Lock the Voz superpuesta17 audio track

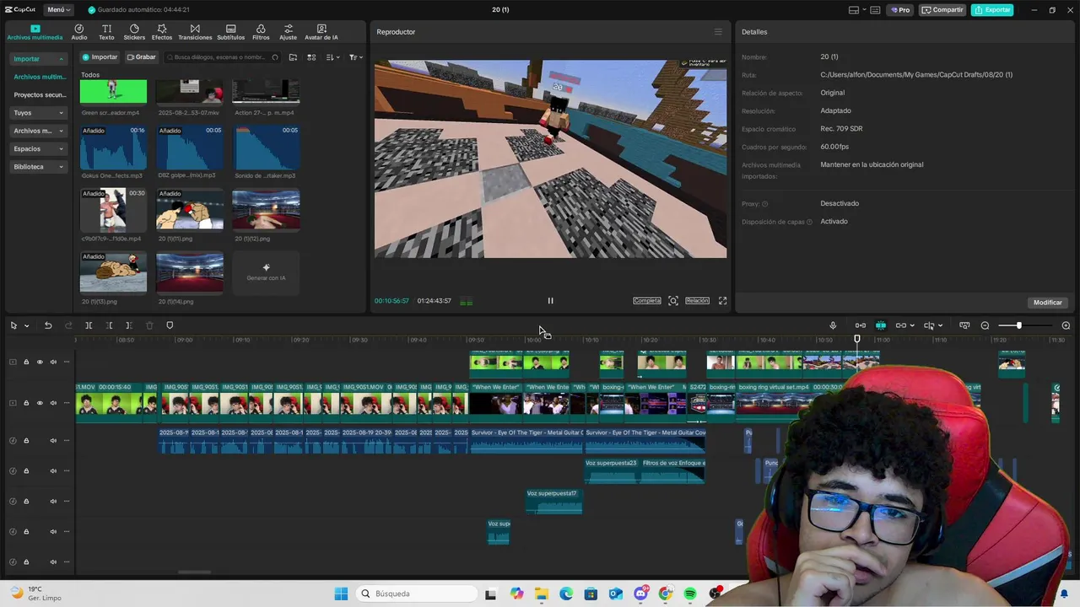point(26,501)
